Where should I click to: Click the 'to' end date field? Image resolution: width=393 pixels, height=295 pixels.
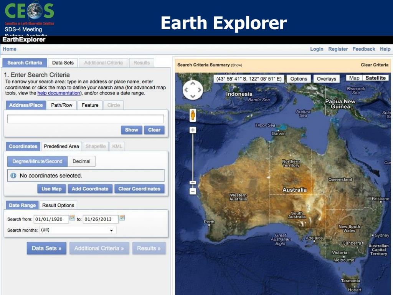(101, 219)
